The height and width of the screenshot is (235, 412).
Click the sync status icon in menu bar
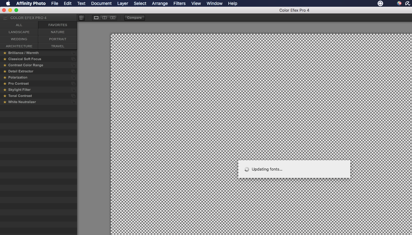(x=380, y=3)
